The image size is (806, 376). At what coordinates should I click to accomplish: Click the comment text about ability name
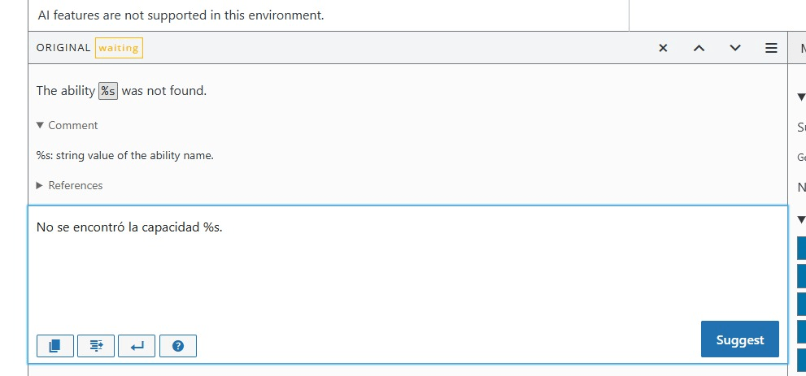pos(125,155)
